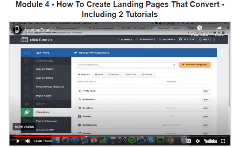Open the ACTIONETICS menu
Viewport: 240px width, 147px height.
pyautogui.click(x=145, y=39)
